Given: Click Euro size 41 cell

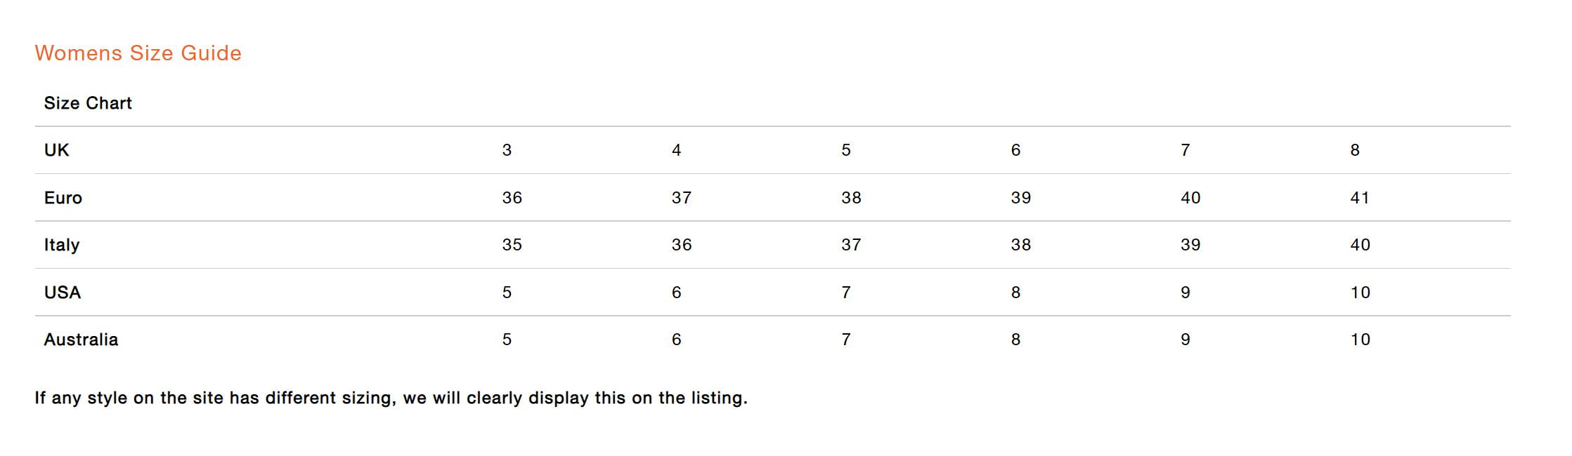Looking at the screenshot, I should [1360, 198].
